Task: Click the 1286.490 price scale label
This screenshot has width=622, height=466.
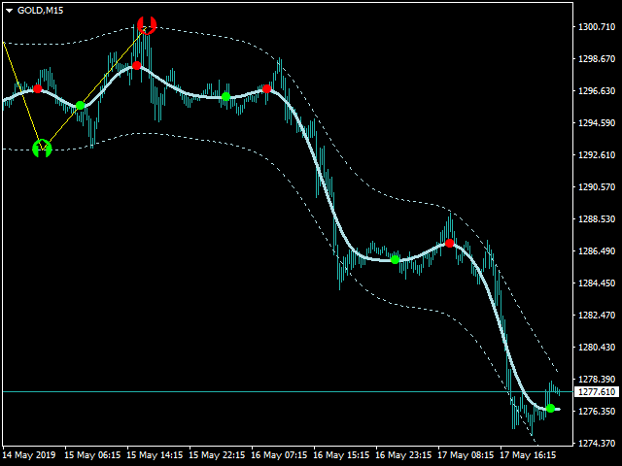Action: (x=597, y=251)
